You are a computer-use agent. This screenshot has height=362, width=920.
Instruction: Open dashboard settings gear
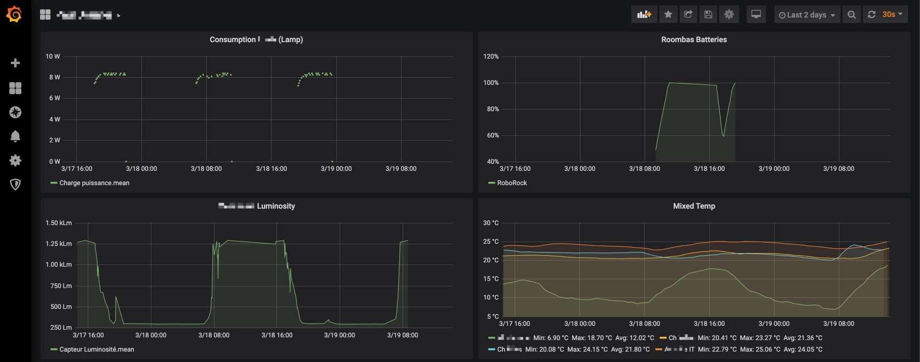coord(729,15)
